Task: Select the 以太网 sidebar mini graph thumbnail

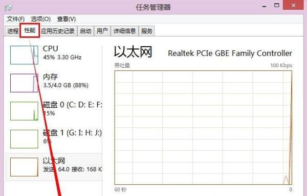Action: tap(24, 167)
